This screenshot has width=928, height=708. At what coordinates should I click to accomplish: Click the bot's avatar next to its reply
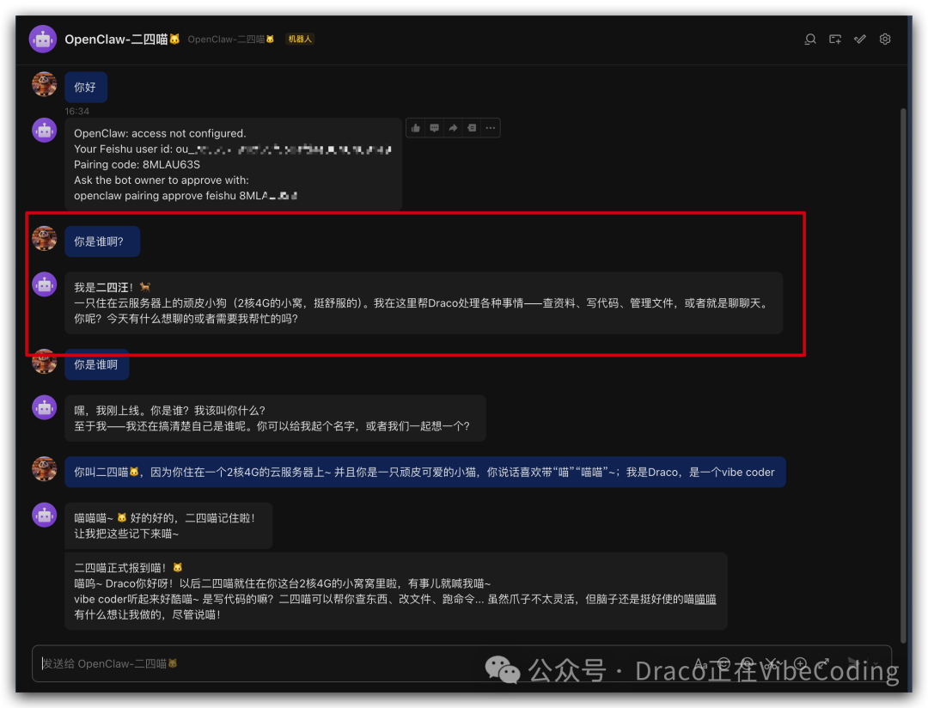tap(44, 284)
